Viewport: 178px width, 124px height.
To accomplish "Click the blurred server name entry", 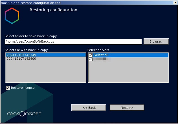I will click(102, 59).
